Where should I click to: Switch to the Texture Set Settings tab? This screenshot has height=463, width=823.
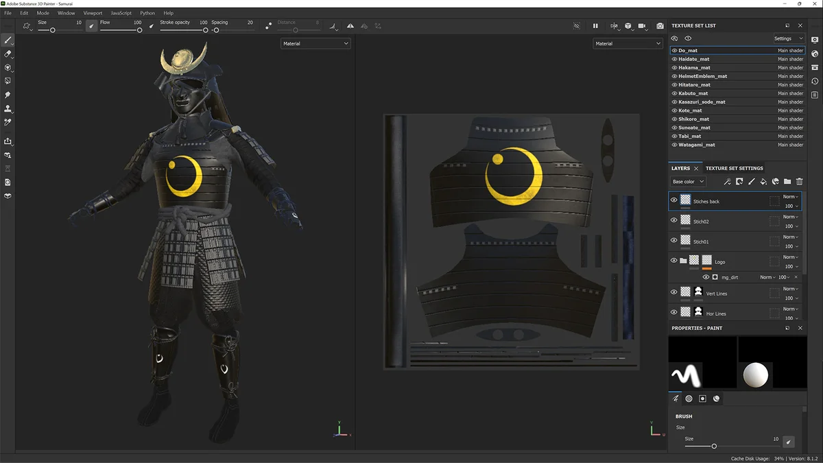(x=734, y=168)
